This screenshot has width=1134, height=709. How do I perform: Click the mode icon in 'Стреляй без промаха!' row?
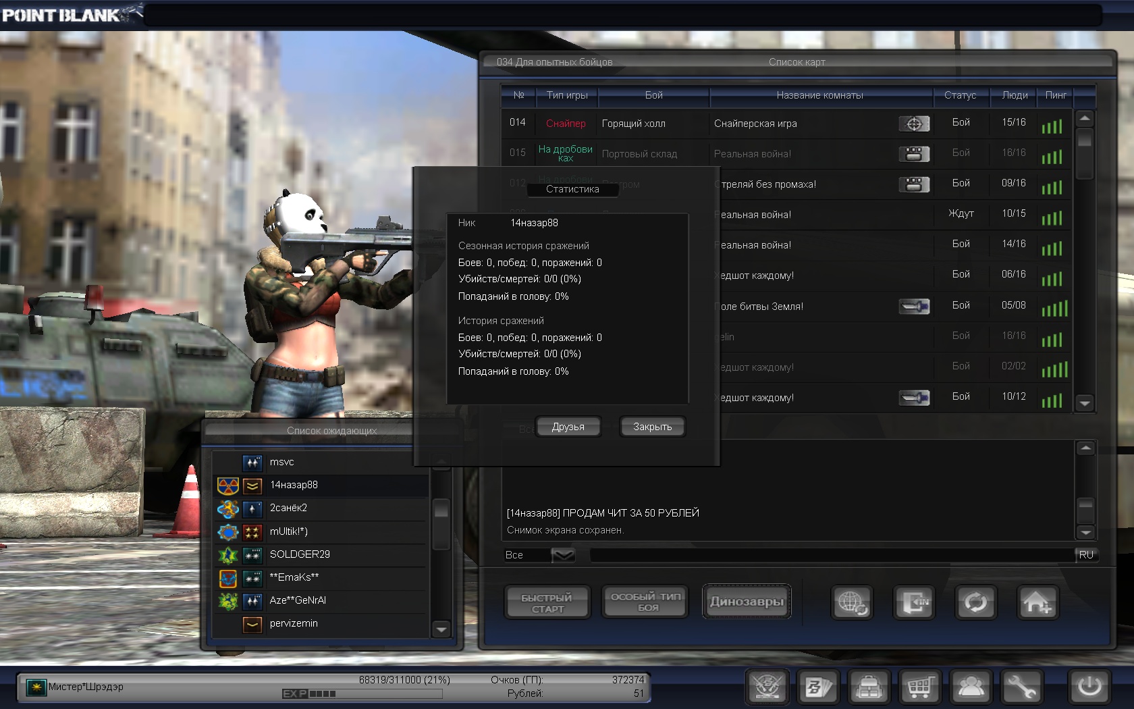point(915,184)
